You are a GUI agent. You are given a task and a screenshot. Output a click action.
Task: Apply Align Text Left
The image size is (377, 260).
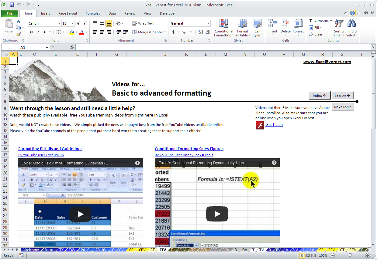point(95,32)
